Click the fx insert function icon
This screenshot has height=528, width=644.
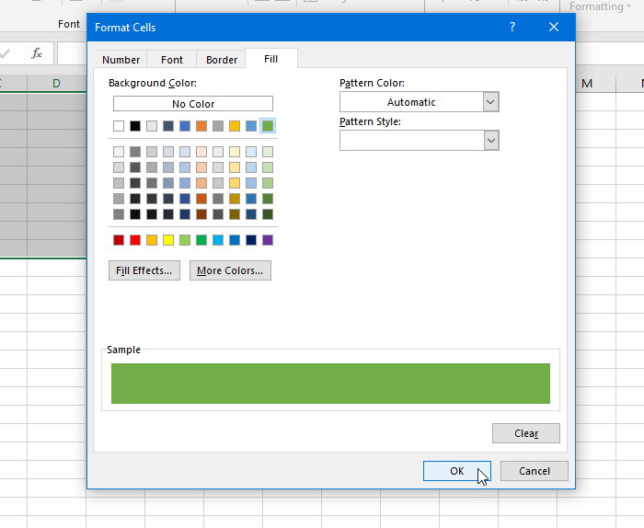tap(37, 53)
